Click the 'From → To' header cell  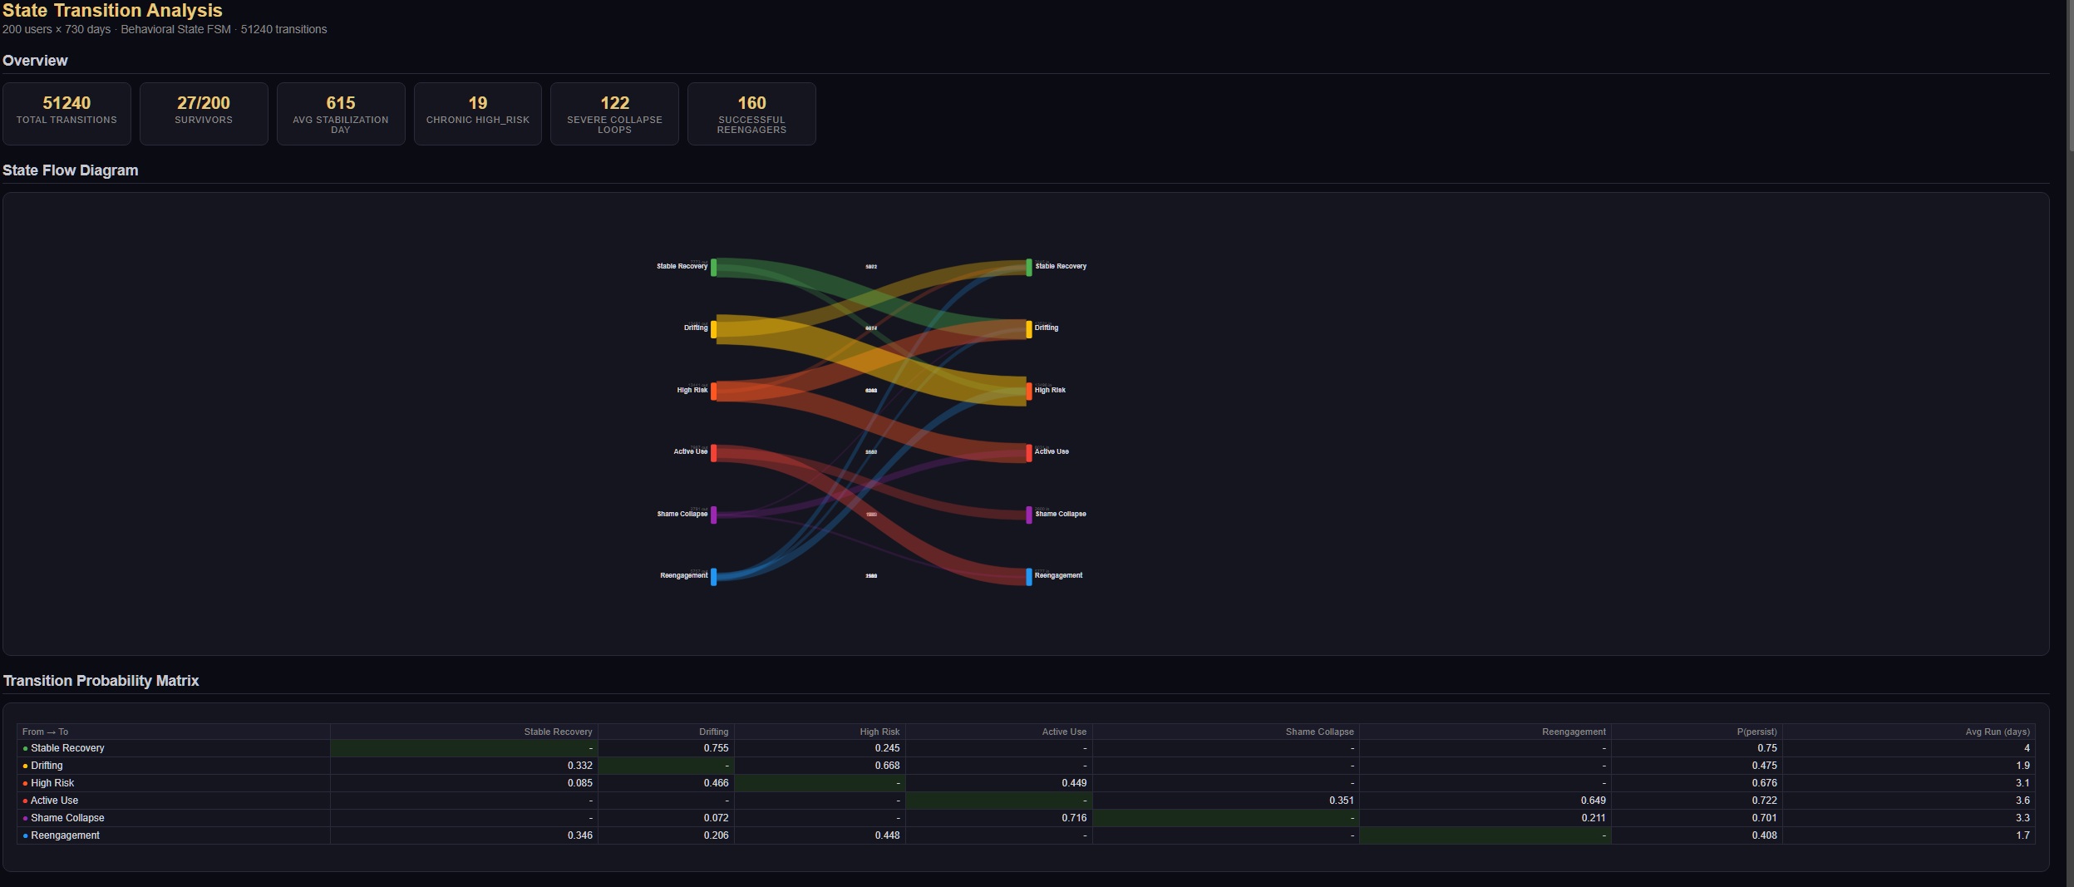click(x=174, y=732)
